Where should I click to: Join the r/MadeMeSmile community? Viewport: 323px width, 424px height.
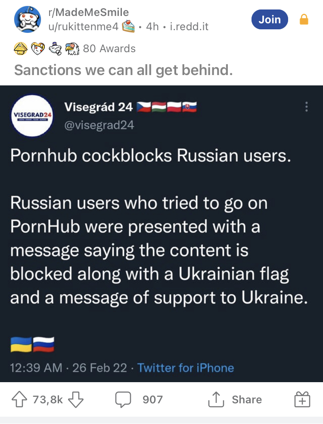point(270,19)
